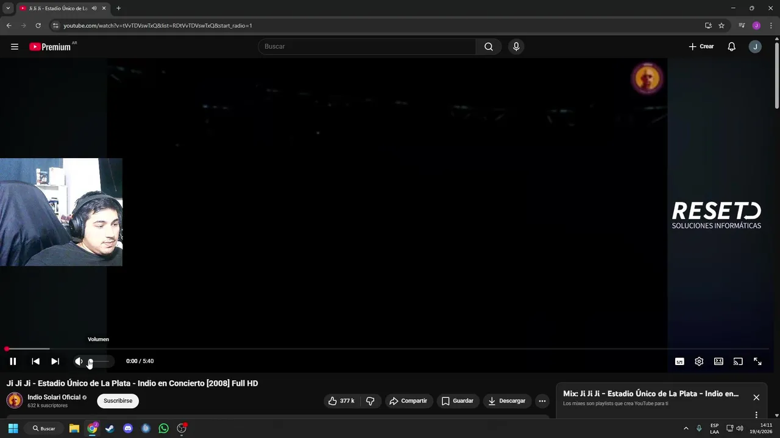Screen dimensions: 780x438
Task: Dislike the video
Action: pyautogui.click(x=370, y=401)
